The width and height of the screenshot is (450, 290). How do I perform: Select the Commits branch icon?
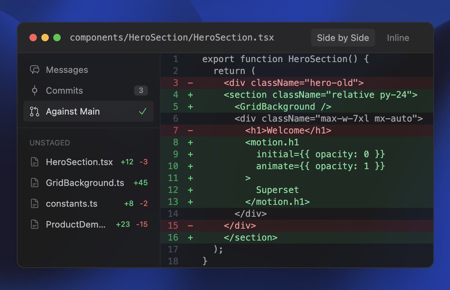[x=34, y=91]
